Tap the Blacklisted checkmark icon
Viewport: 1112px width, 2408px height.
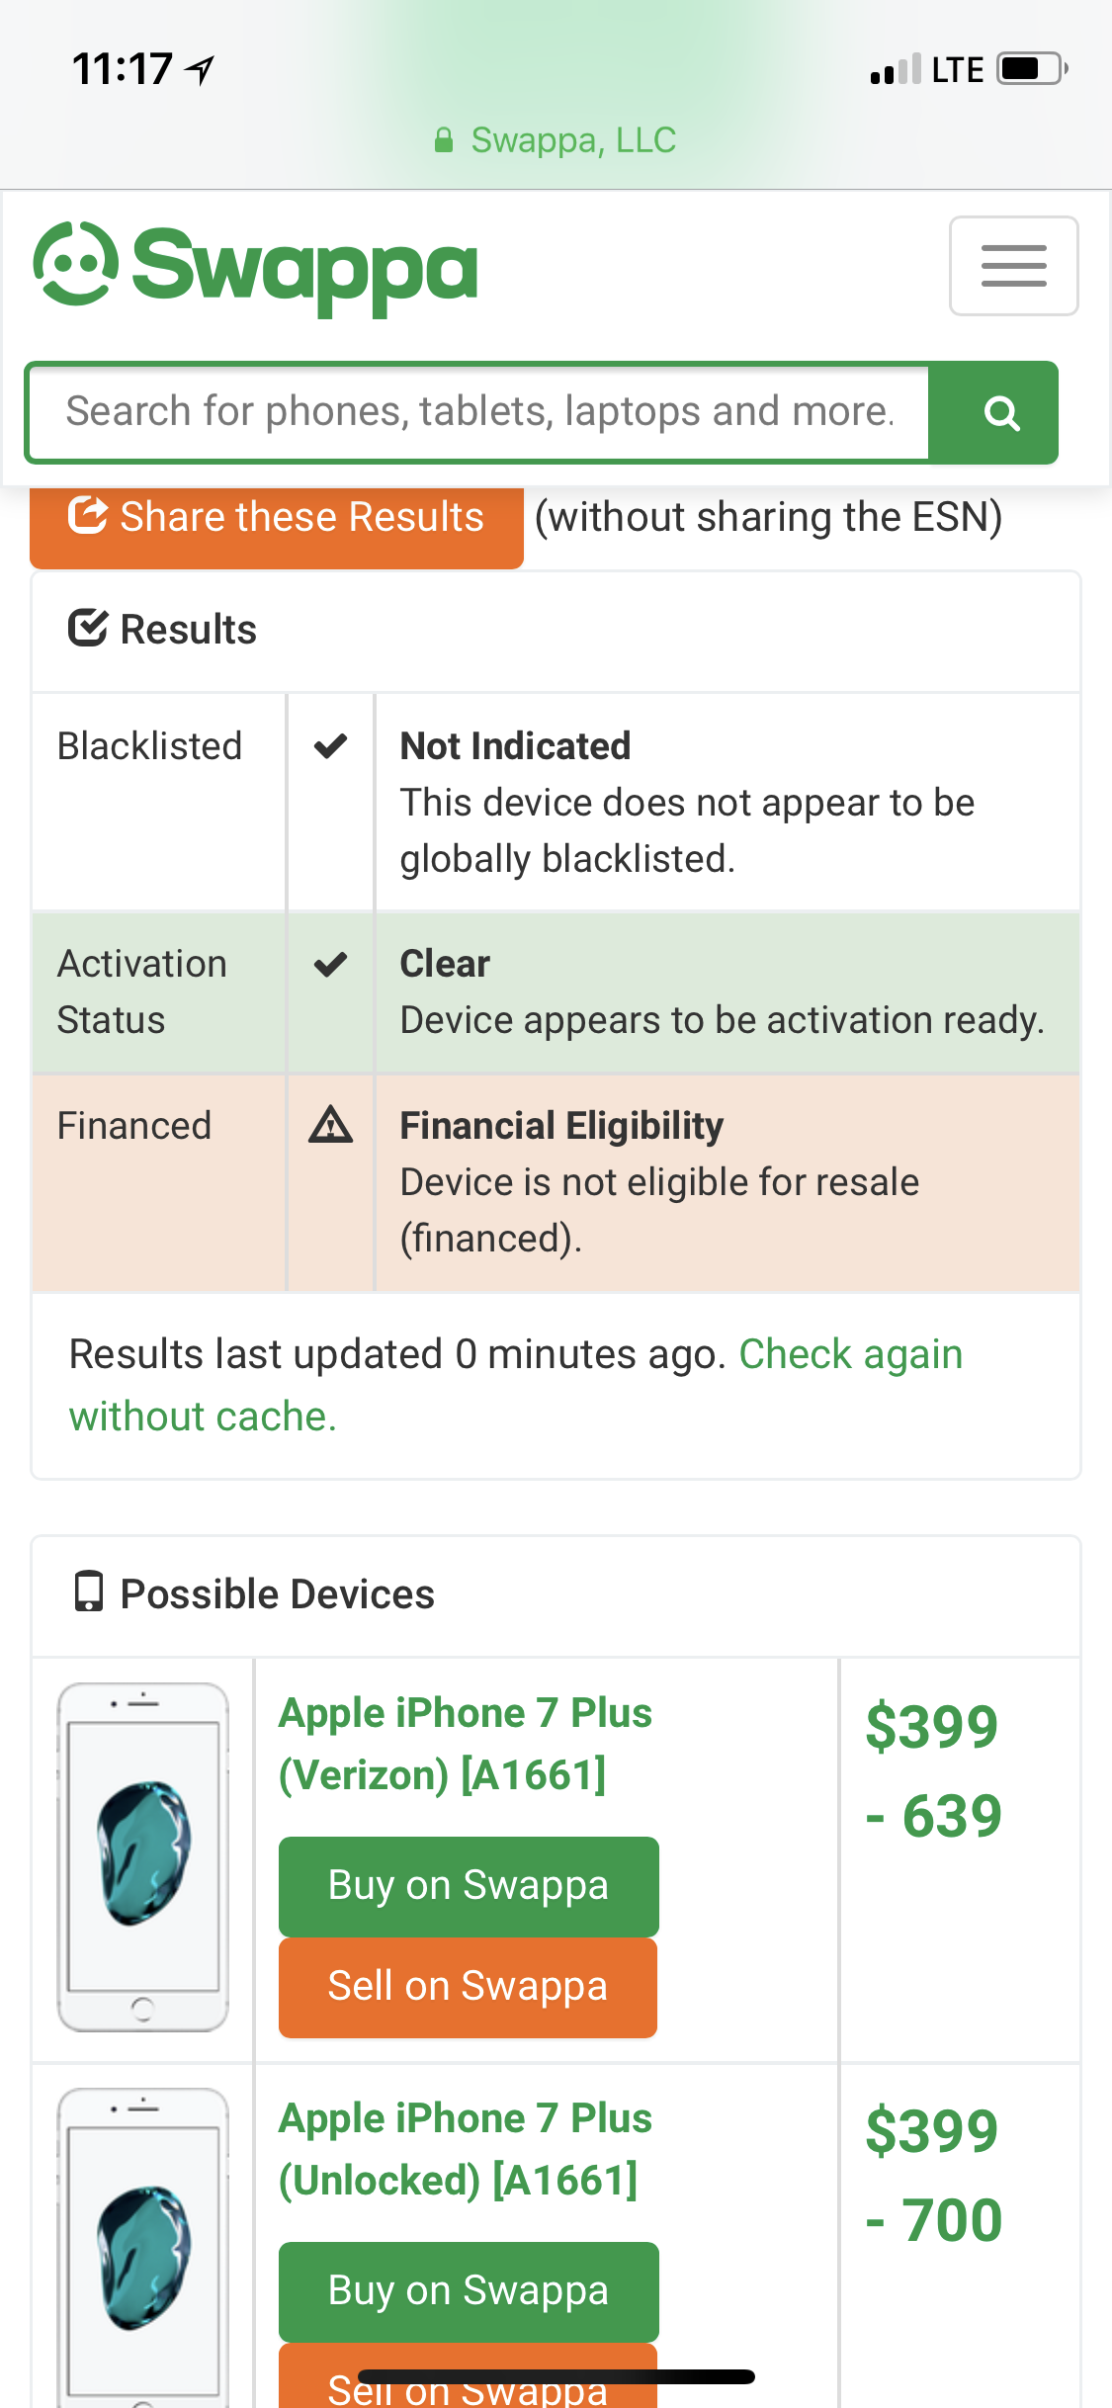click(x=330, y=745)
